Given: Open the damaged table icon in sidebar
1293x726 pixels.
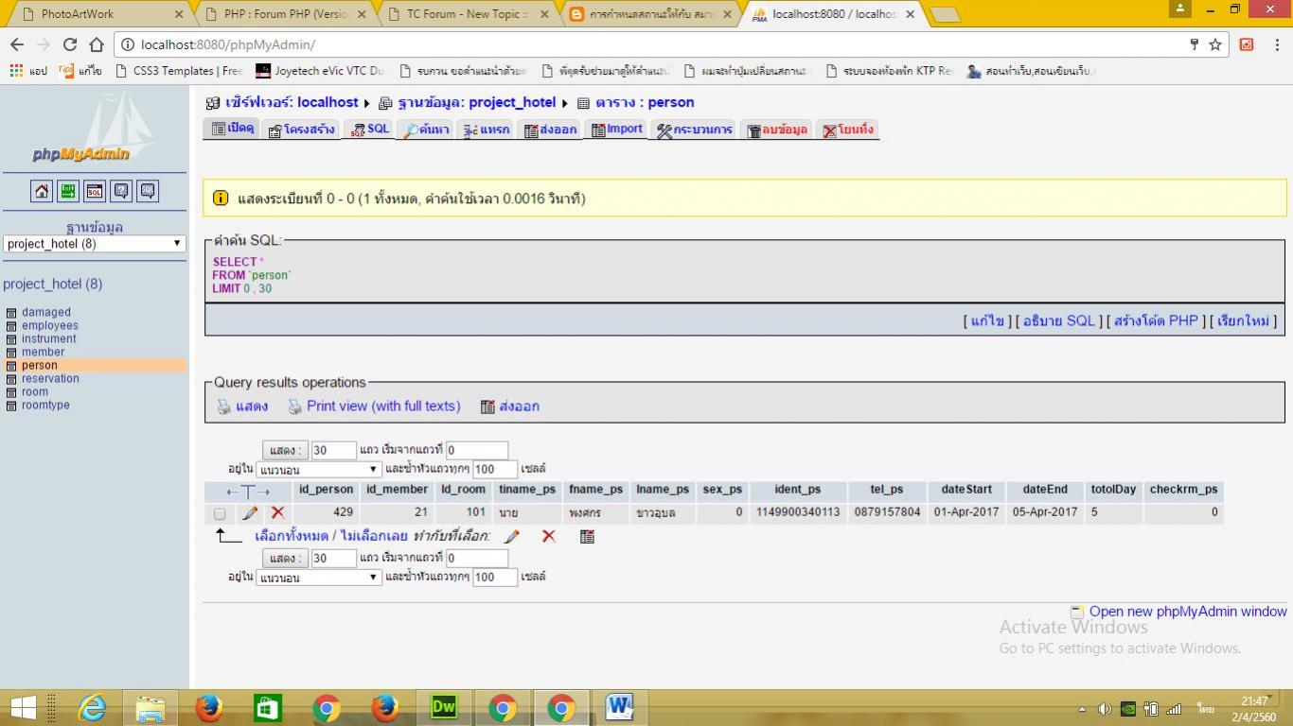Looking at the screenshot, I should coord(11,313).
